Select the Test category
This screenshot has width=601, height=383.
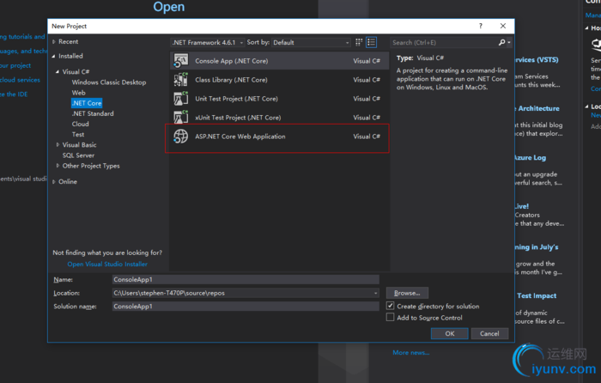[x=78, y=134]
